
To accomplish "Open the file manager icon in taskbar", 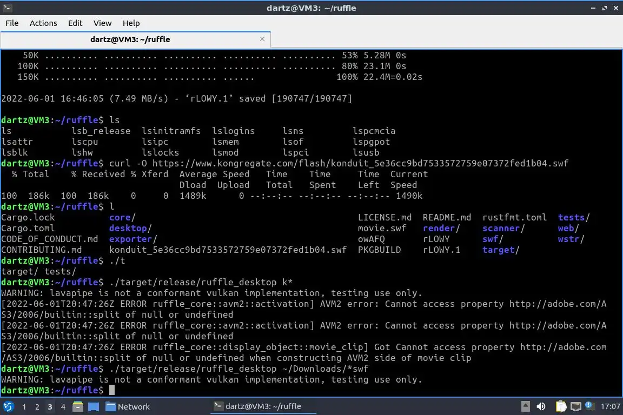I will (78, 406).
